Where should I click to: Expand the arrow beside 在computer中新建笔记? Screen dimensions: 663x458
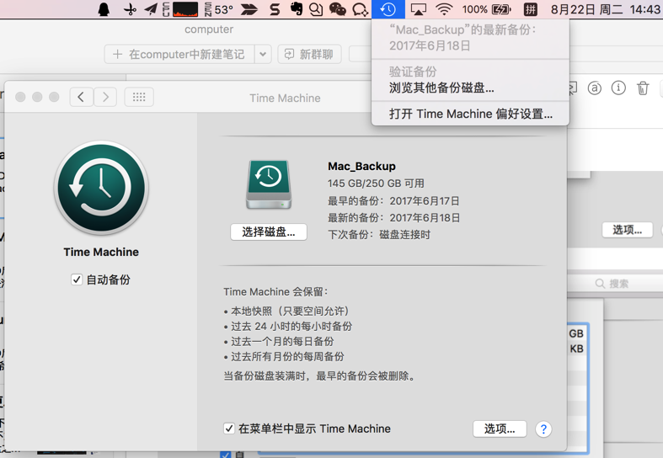click(x=263, y=54)
